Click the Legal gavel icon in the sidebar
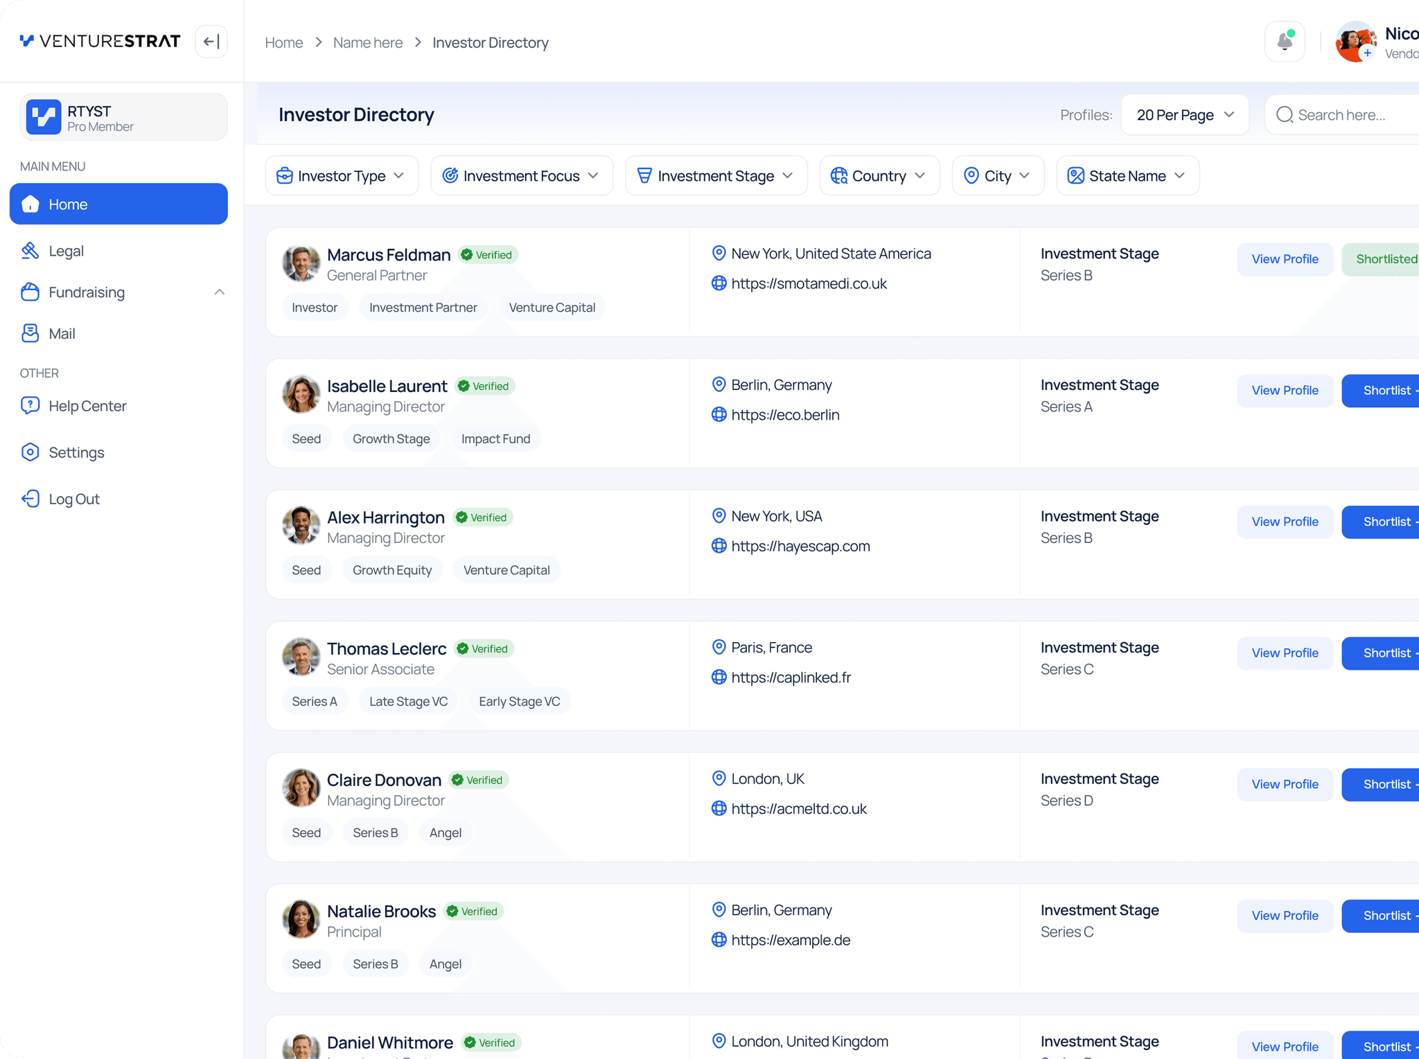This screenshot has width=1419, height=1059. [x=30, y=251]
